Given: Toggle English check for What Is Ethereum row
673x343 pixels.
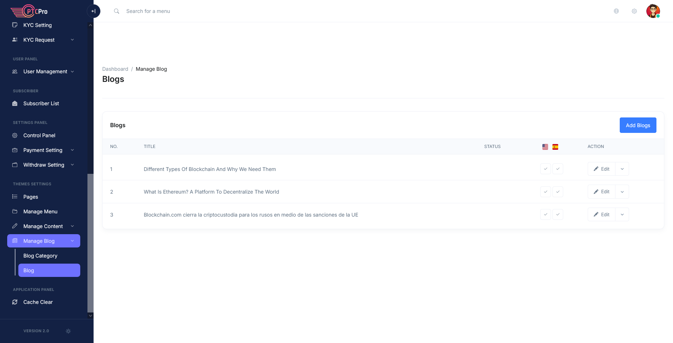Looking at the screenshot, I should (546, 192).
